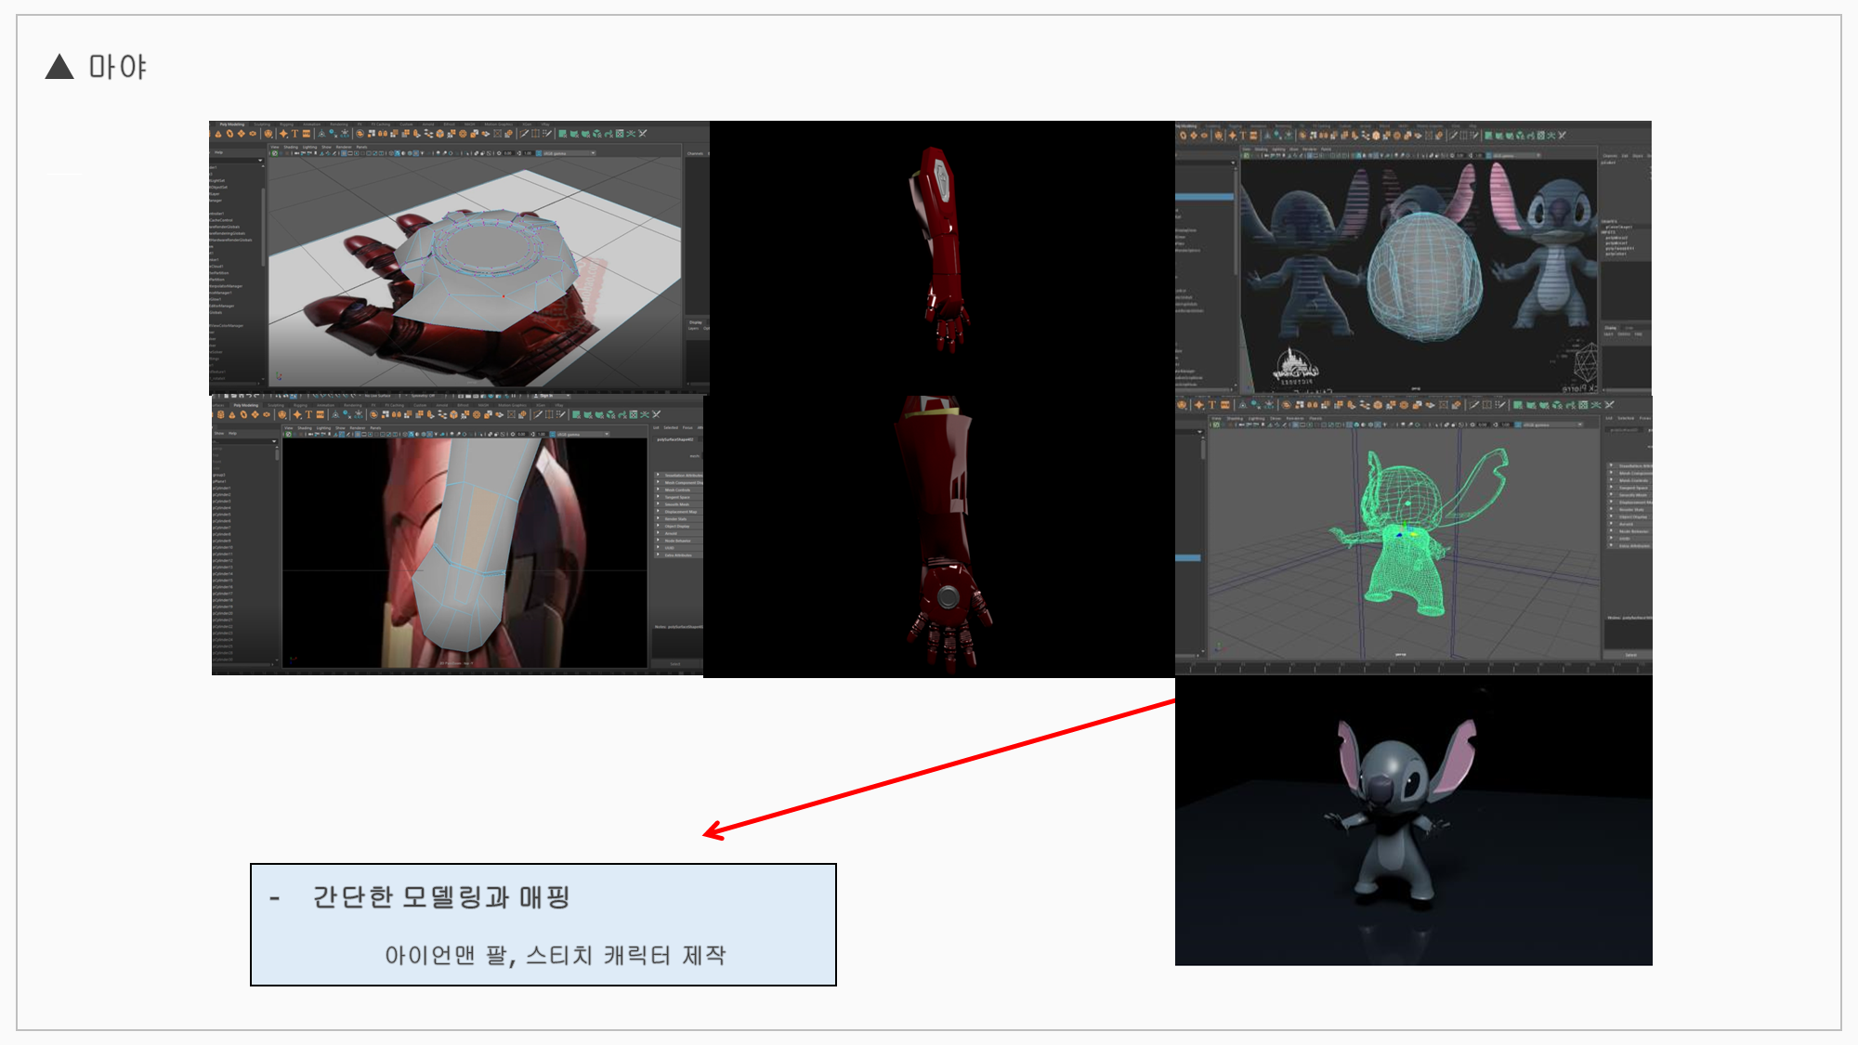Expand Object Display in the Iron Man forearm screenshot
This screenshot has height=1045, width=1858.
[679, 527]
